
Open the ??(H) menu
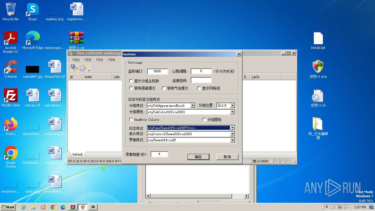tap(111, 60)
